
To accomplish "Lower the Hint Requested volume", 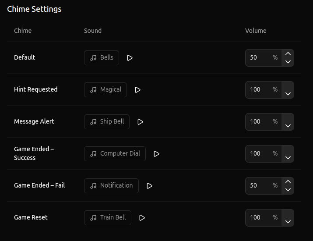I will [x=288, y=94].
